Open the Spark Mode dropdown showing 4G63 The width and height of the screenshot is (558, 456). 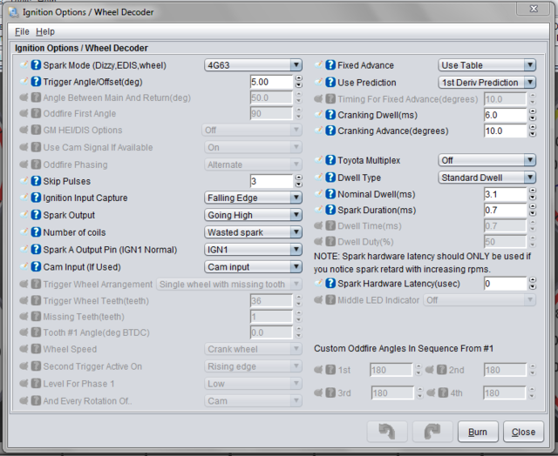pyautogui.click(x=253, y=65)
